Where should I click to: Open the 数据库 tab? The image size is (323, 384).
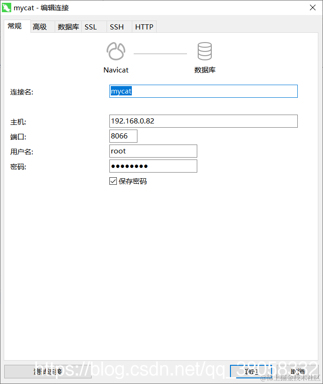click(68, 27)
